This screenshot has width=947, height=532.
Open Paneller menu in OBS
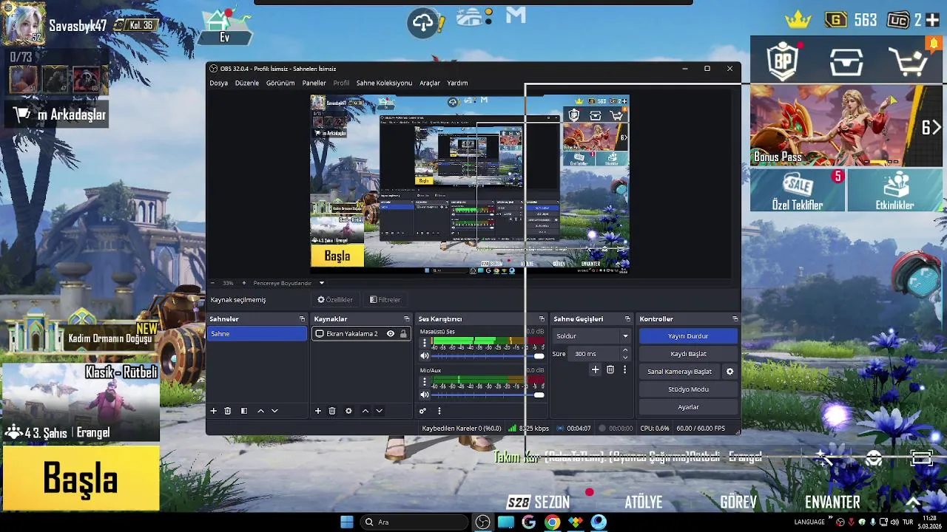coord(314,83)
